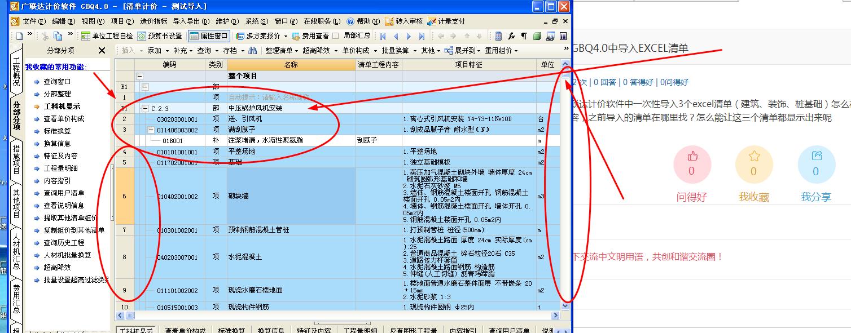
Task: Switch to 措施项目 vertical tab
Action: pyautogui.click(x=16, y=159)
